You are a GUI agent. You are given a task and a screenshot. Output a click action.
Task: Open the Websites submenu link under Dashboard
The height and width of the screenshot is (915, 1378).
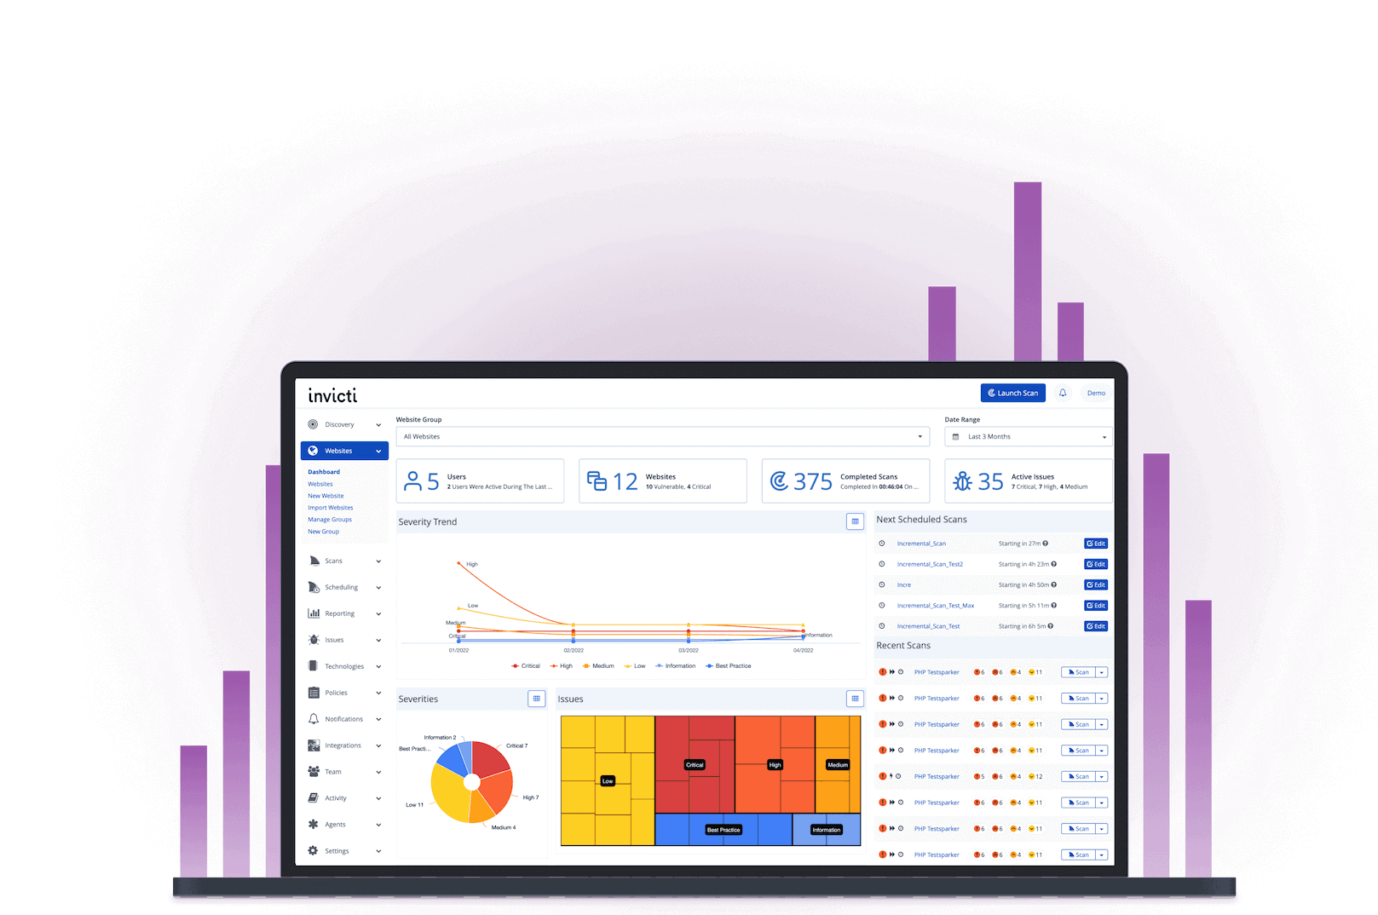click(320, 484)
